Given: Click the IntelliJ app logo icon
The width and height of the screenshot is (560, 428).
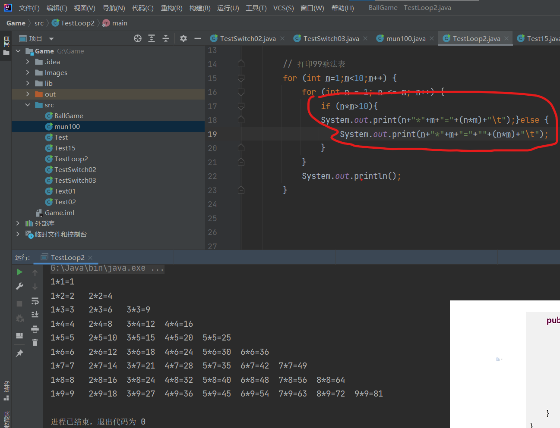Looking at the screenshot, I should [x=8, y=7].
